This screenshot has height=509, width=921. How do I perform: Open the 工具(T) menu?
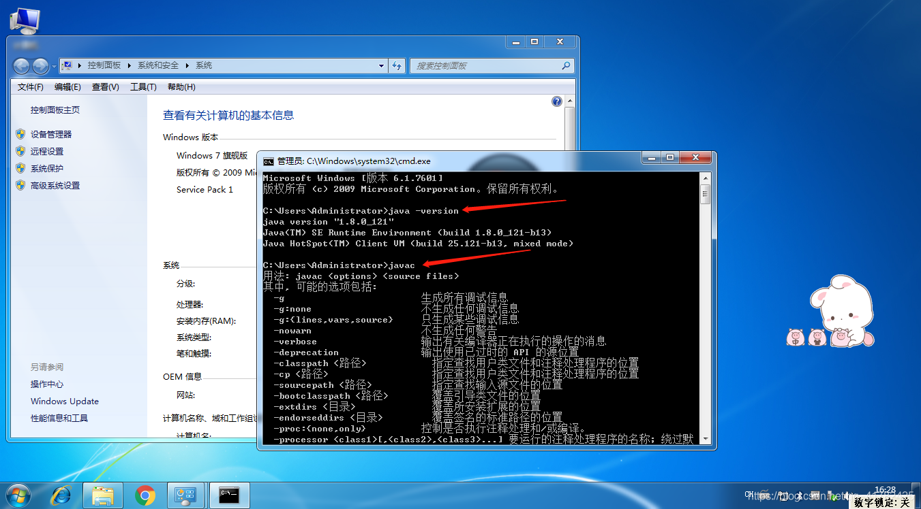[143, 87]
